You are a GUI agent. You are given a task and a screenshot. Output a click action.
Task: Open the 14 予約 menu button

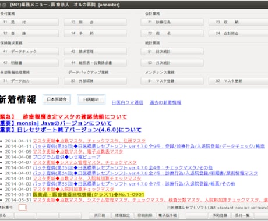tap(95, 33)
